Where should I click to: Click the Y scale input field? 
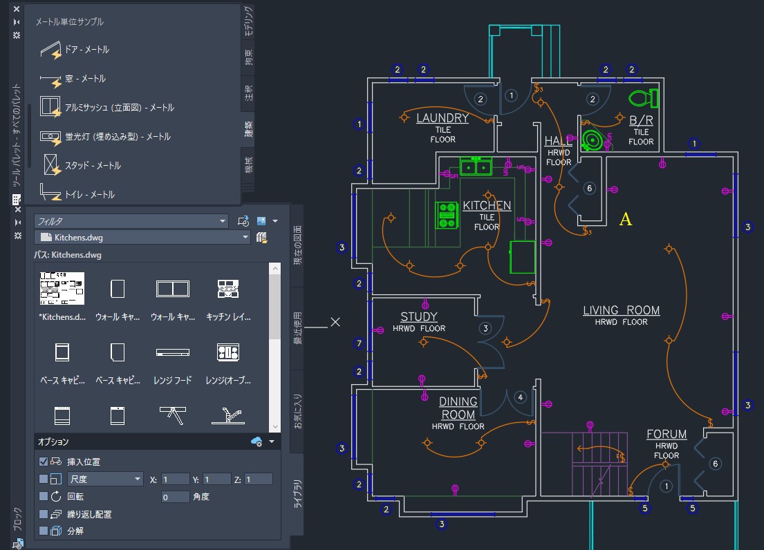coord(215,478)
